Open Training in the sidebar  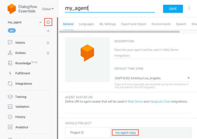[21, 97]
